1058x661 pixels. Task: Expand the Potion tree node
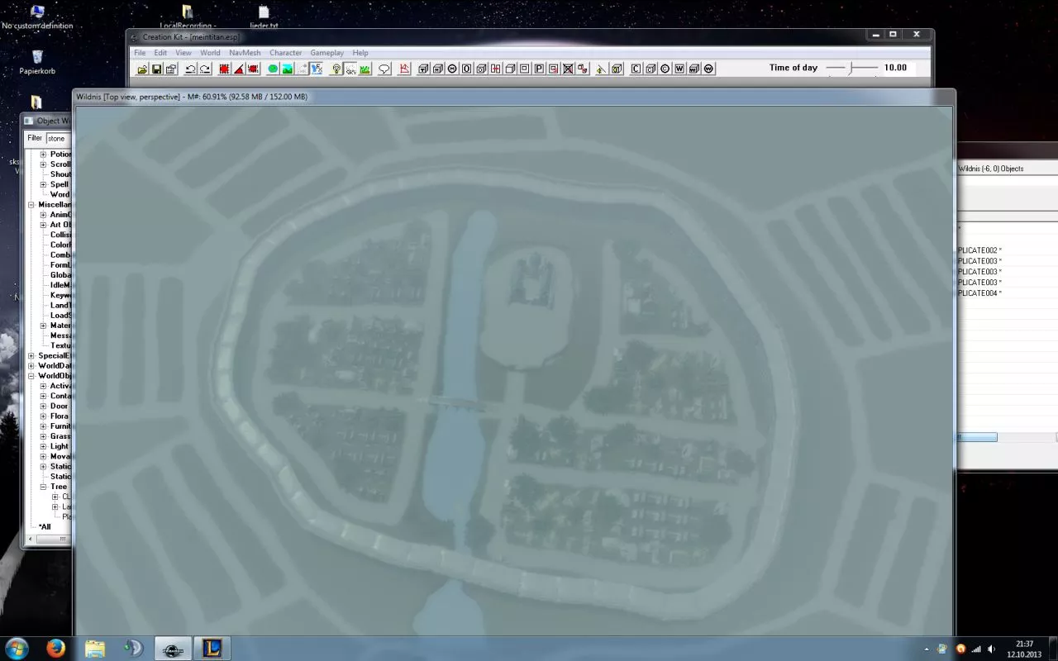pyautogui.click(x=43, y=155)
